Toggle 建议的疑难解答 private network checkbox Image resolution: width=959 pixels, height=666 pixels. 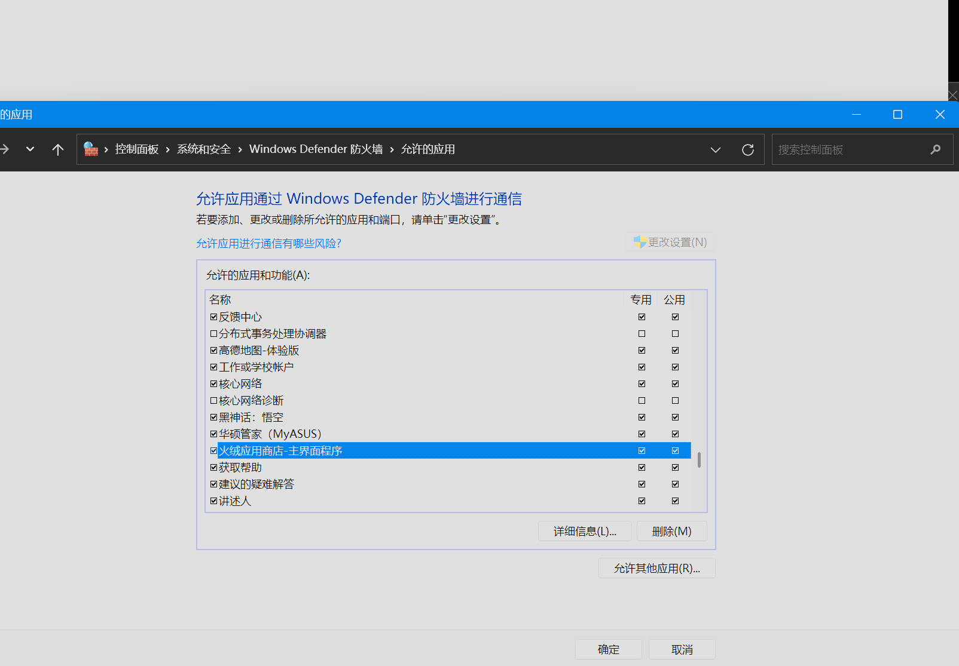click(642, 484)
